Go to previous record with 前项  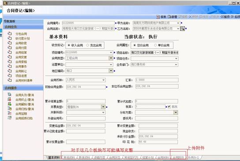[225, 17]
